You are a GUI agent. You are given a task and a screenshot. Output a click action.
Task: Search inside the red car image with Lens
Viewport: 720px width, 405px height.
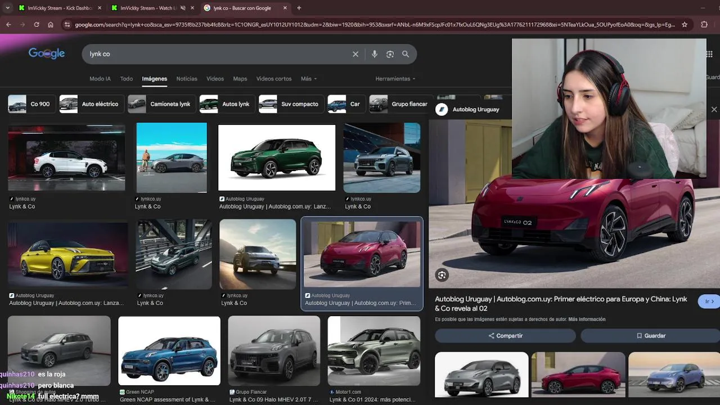[442, 275]
